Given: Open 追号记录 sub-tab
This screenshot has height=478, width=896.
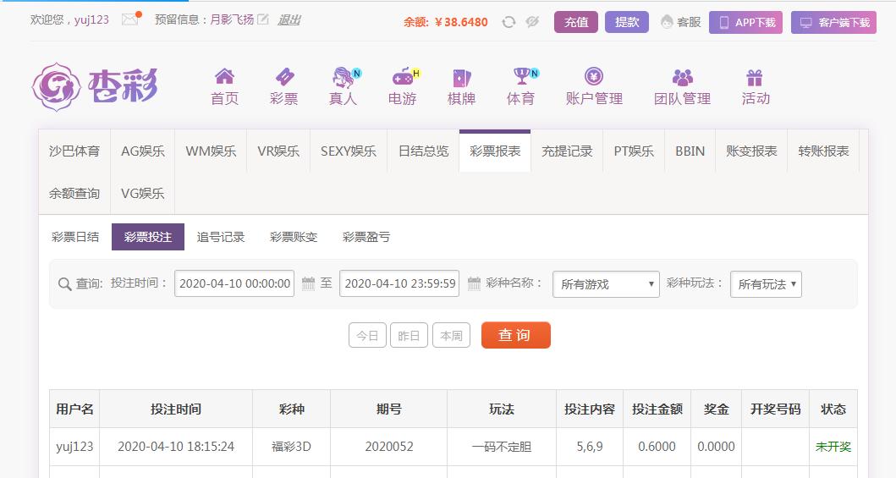Looking at the screenshot, I should coord(221,237).
